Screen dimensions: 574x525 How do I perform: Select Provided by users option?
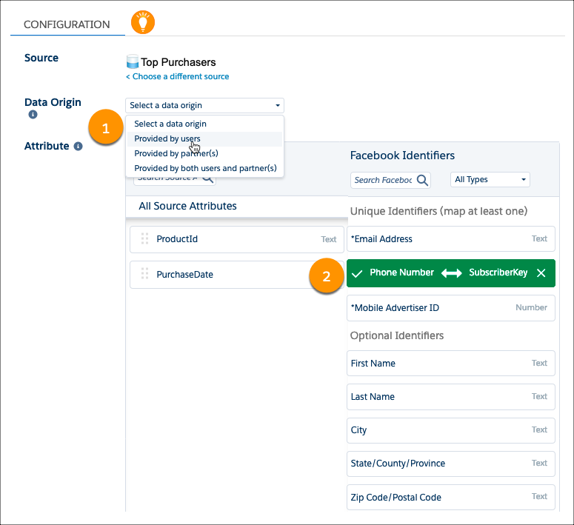tap(204, 138)
